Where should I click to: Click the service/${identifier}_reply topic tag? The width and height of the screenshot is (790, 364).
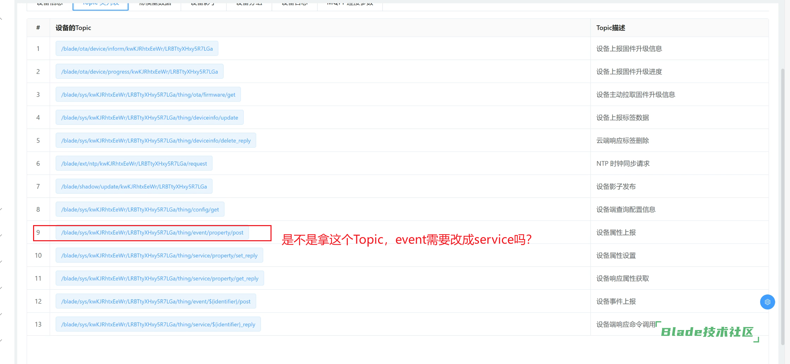click(x=158, y=324)
